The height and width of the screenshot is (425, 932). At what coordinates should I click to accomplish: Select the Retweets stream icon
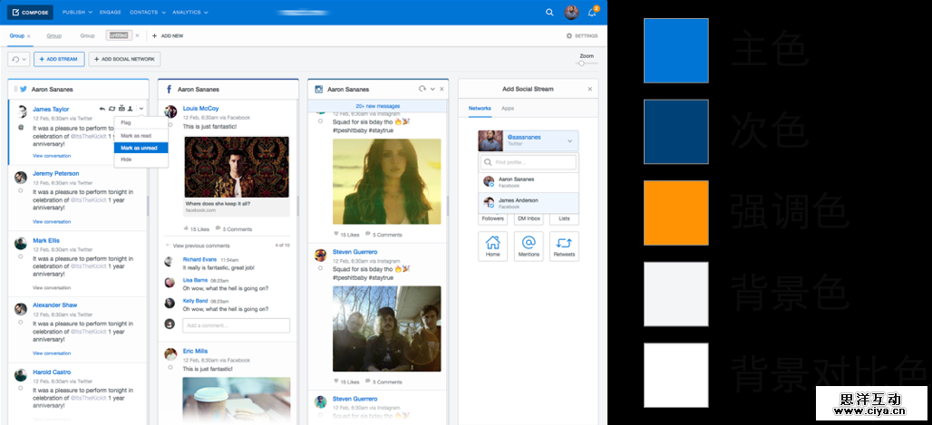564,246
